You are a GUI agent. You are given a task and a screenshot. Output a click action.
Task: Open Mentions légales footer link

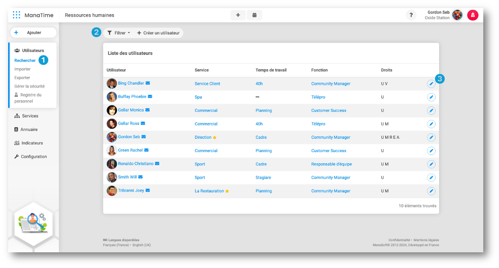[426, 240]
